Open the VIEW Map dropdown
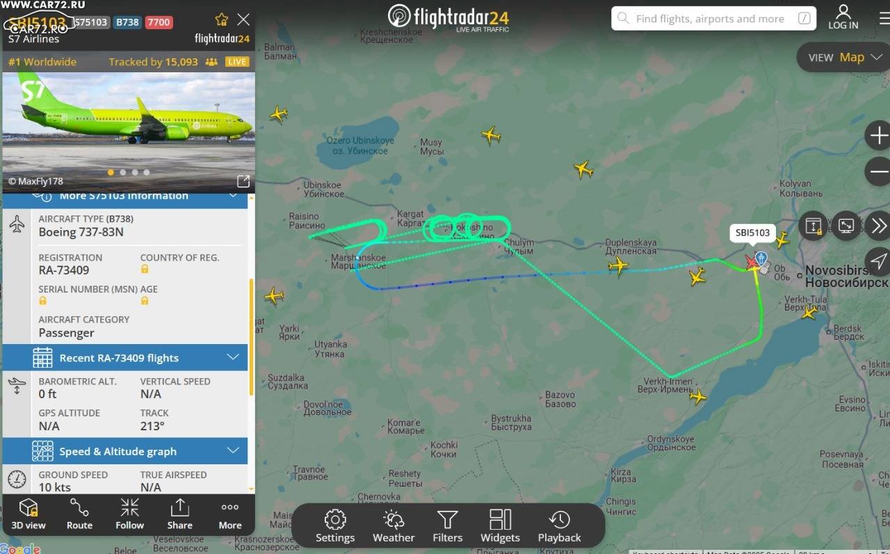 (x=844, y=58)
